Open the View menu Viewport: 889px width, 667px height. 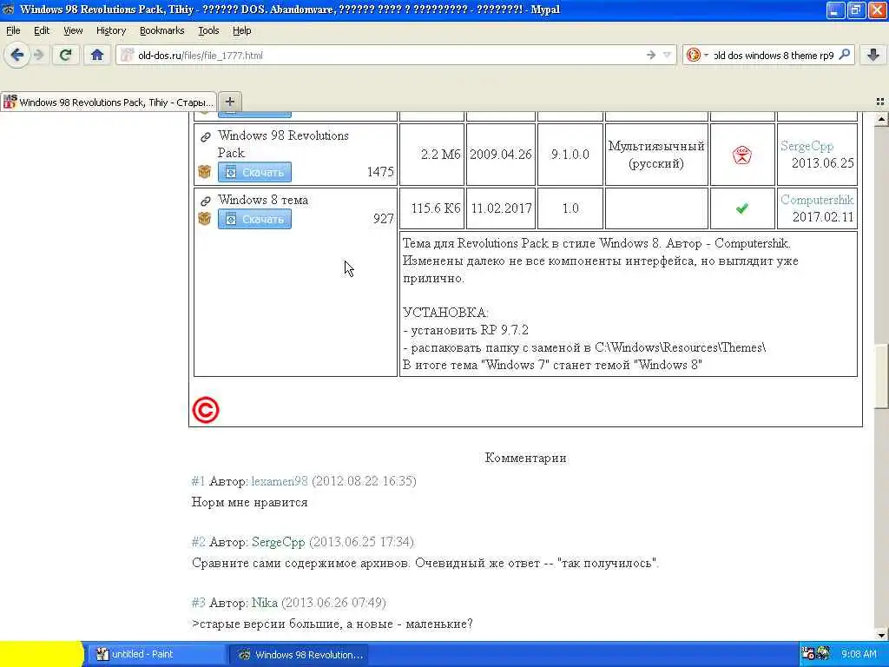(x=73, y=30)
